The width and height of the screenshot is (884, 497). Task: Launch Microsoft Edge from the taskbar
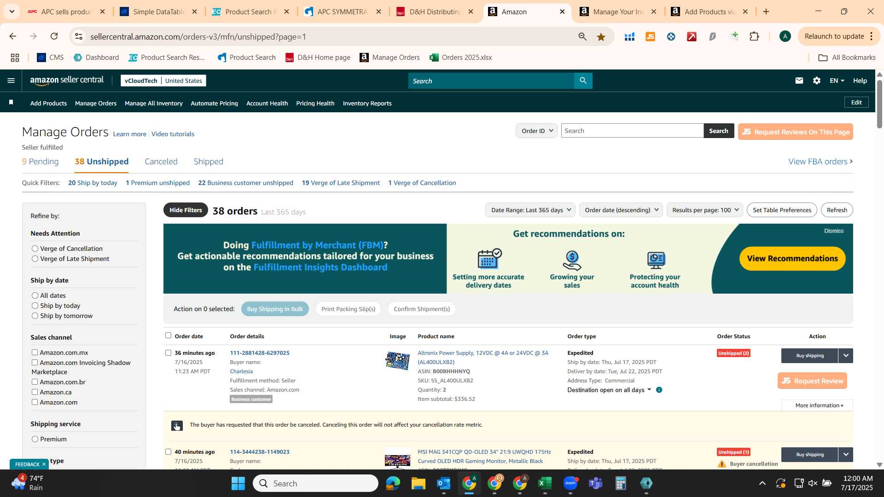tap(393, 483)
